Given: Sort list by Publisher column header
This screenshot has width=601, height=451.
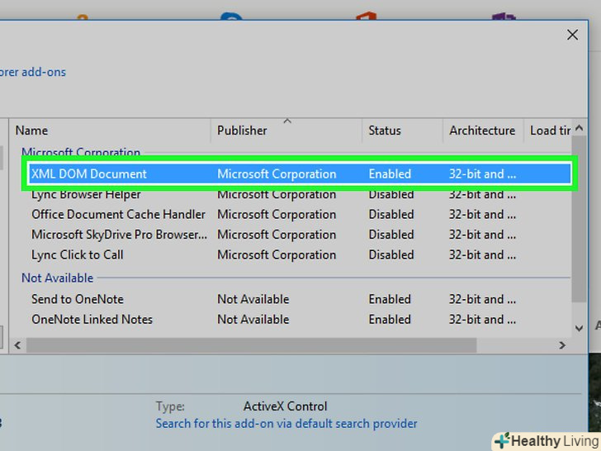Looking at the screenshot, I should point(242,131).
